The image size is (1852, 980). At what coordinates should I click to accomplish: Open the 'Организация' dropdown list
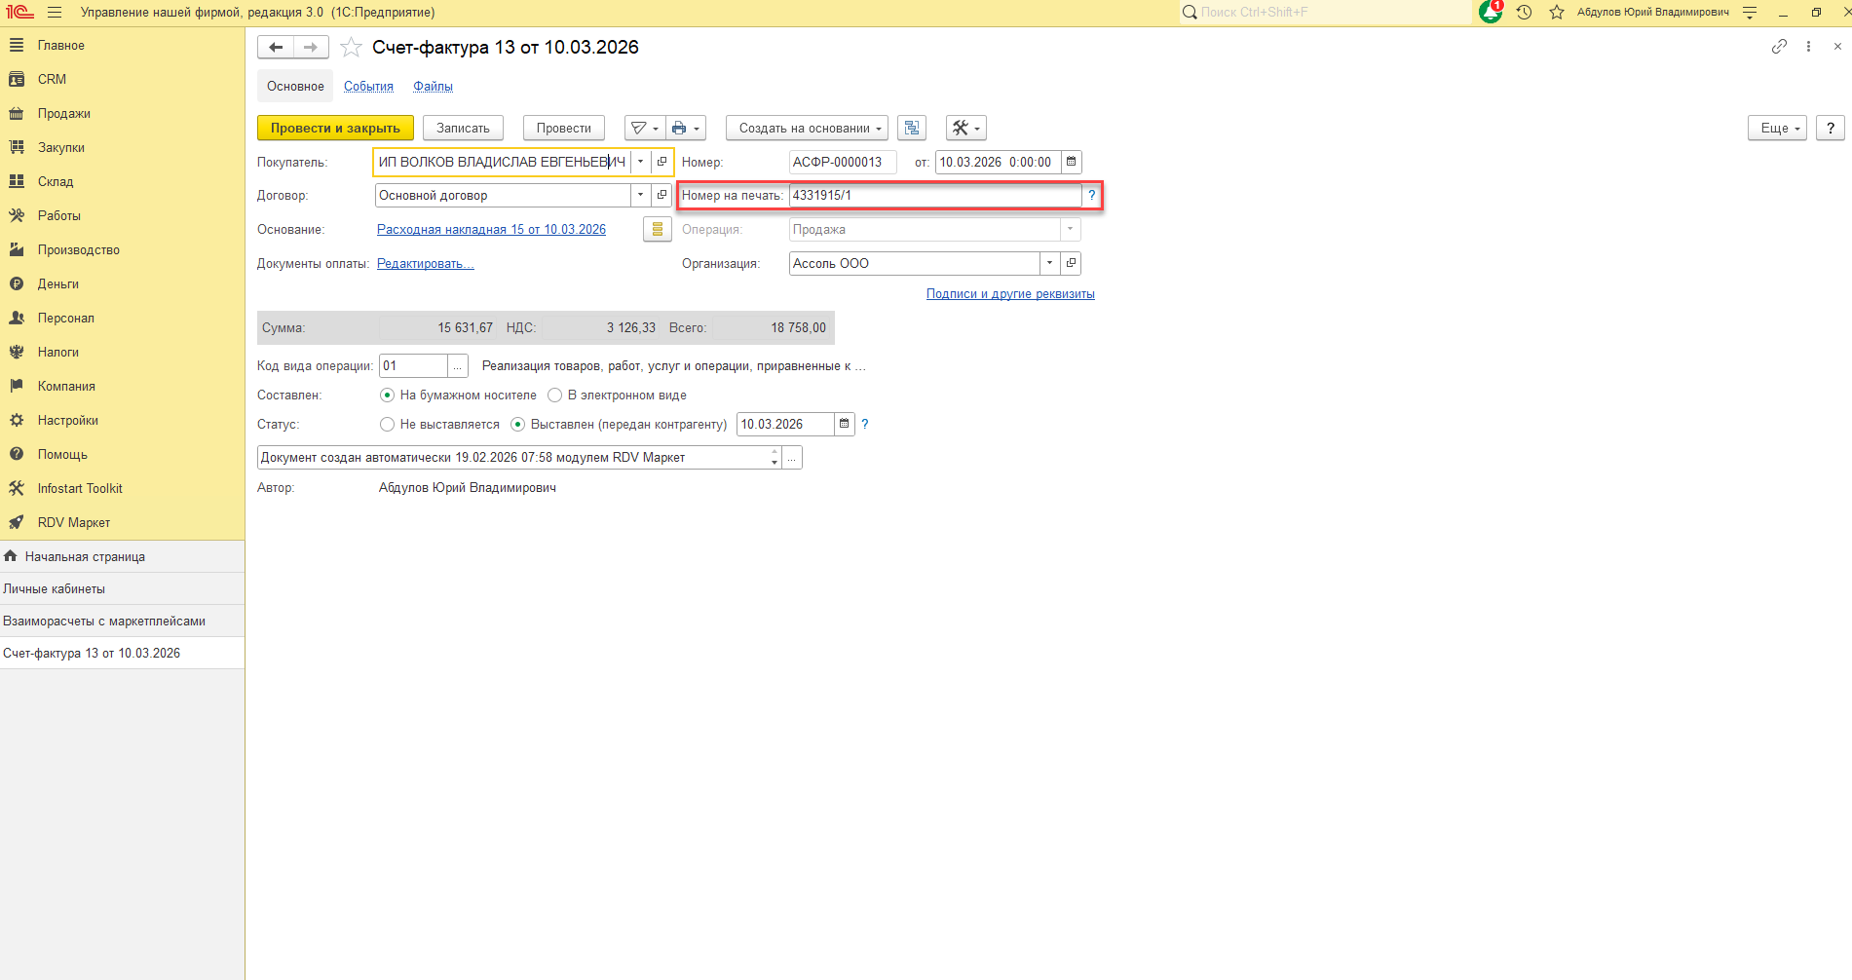click(x=1049, y=264)
